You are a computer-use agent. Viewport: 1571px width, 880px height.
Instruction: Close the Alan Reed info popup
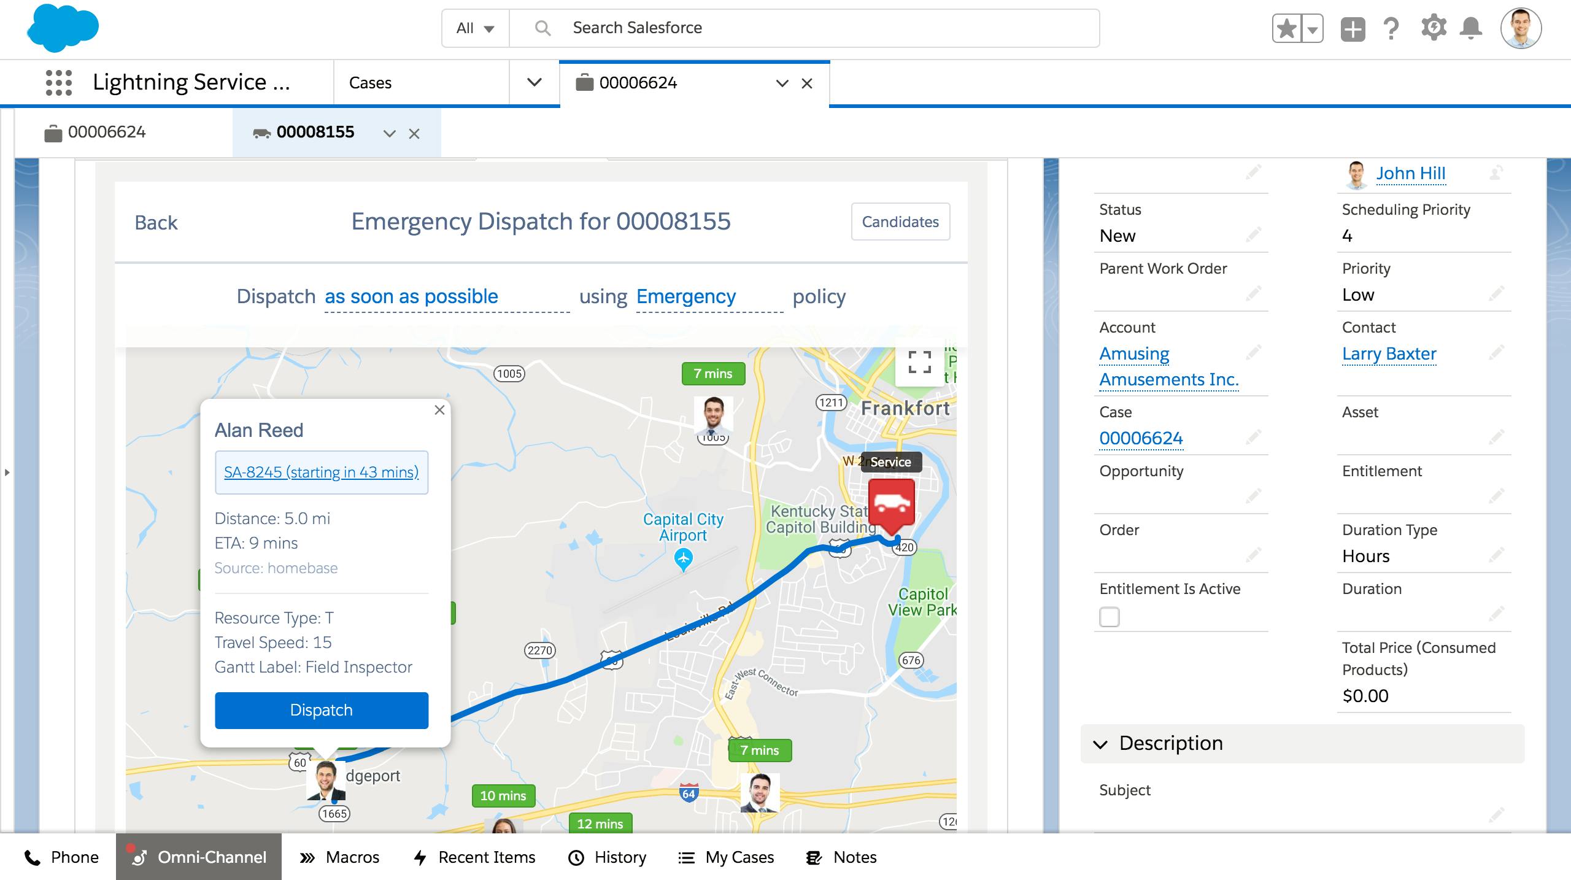coord(439,410)
